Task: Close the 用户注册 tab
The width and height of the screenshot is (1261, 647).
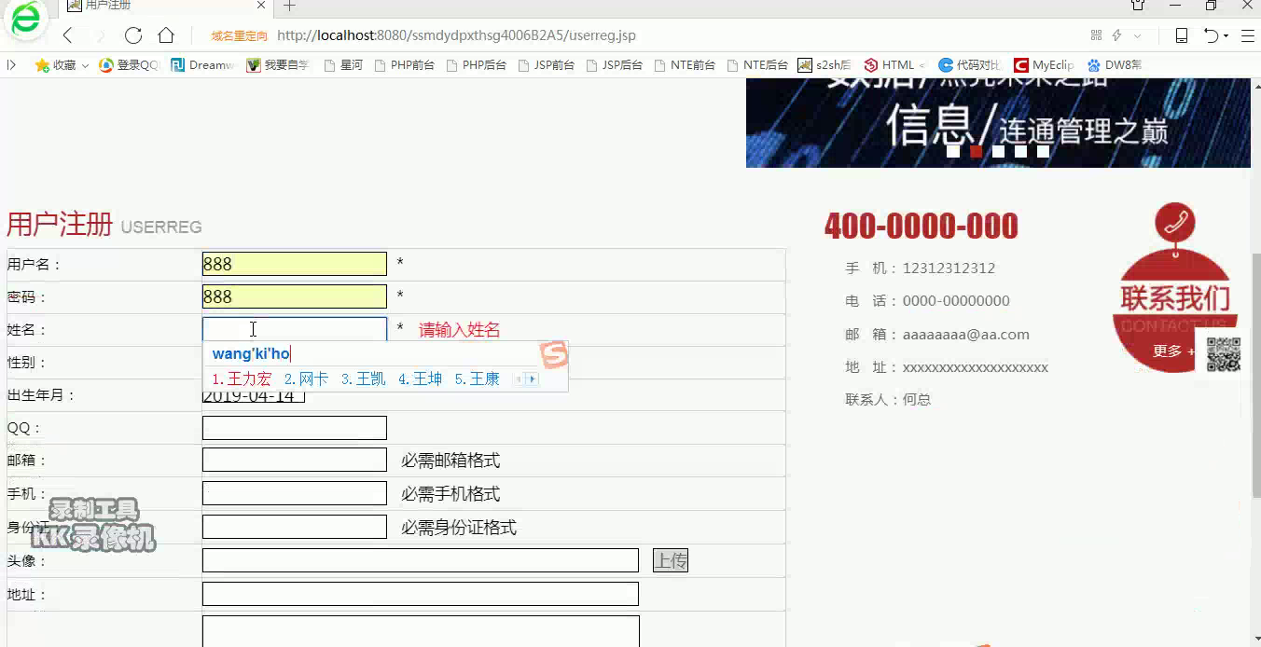Action: (x=262, y=6)
